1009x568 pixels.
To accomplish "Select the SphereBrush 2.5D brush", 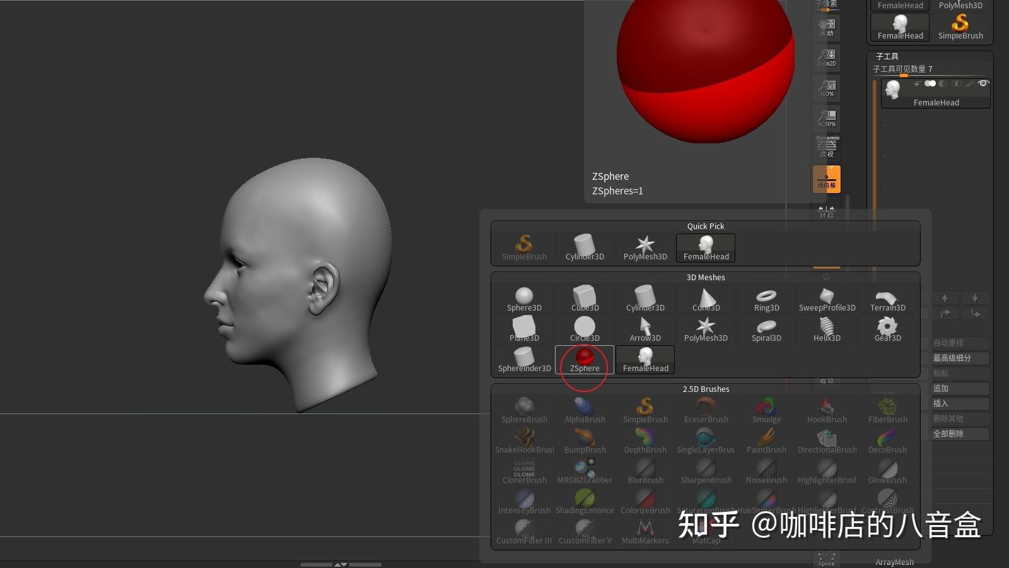I will (524, 411).
